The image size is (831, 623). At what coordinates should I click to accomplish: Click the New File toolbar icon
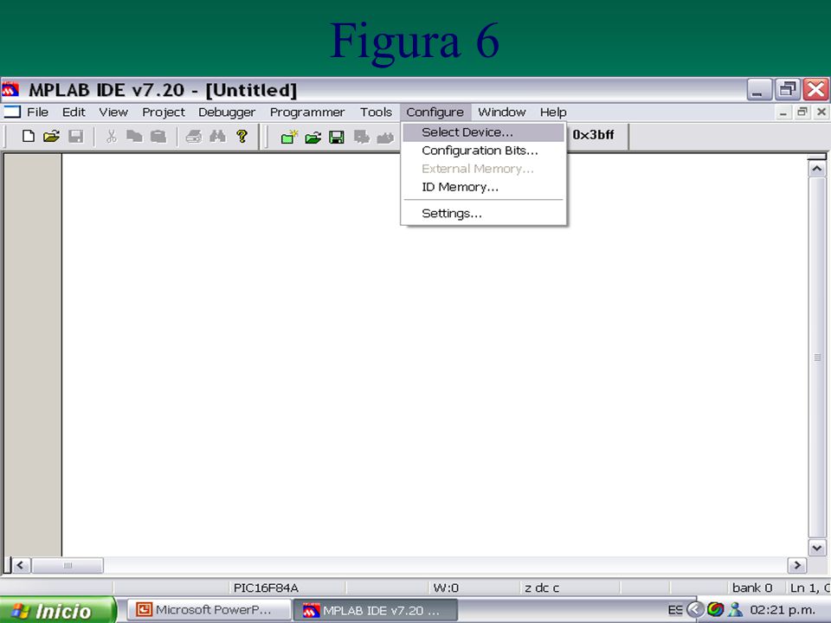pos(29,137)
